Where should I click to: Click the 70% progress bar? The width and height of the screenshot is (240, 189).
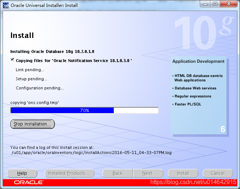(85, 111)
